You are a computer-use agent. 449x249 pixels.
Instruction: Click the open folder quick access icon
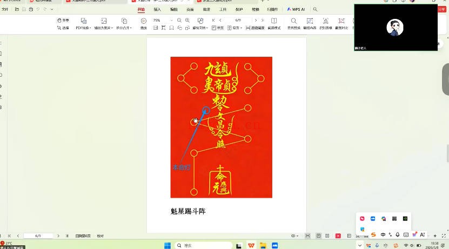point(17,9)
